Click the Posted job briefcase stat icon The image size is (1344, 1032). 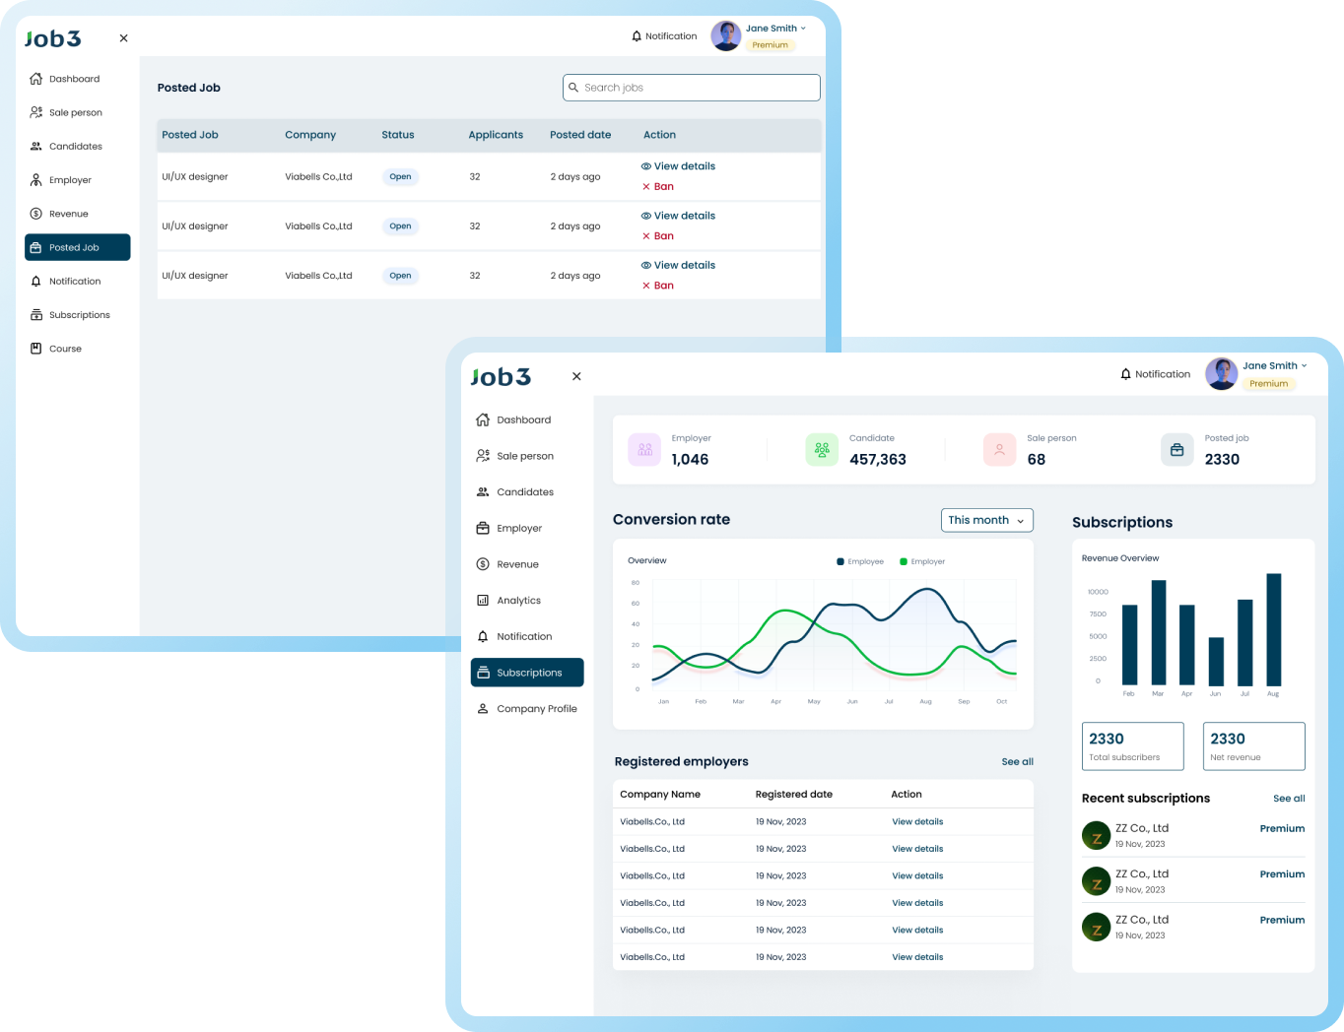coord(1176,450)
